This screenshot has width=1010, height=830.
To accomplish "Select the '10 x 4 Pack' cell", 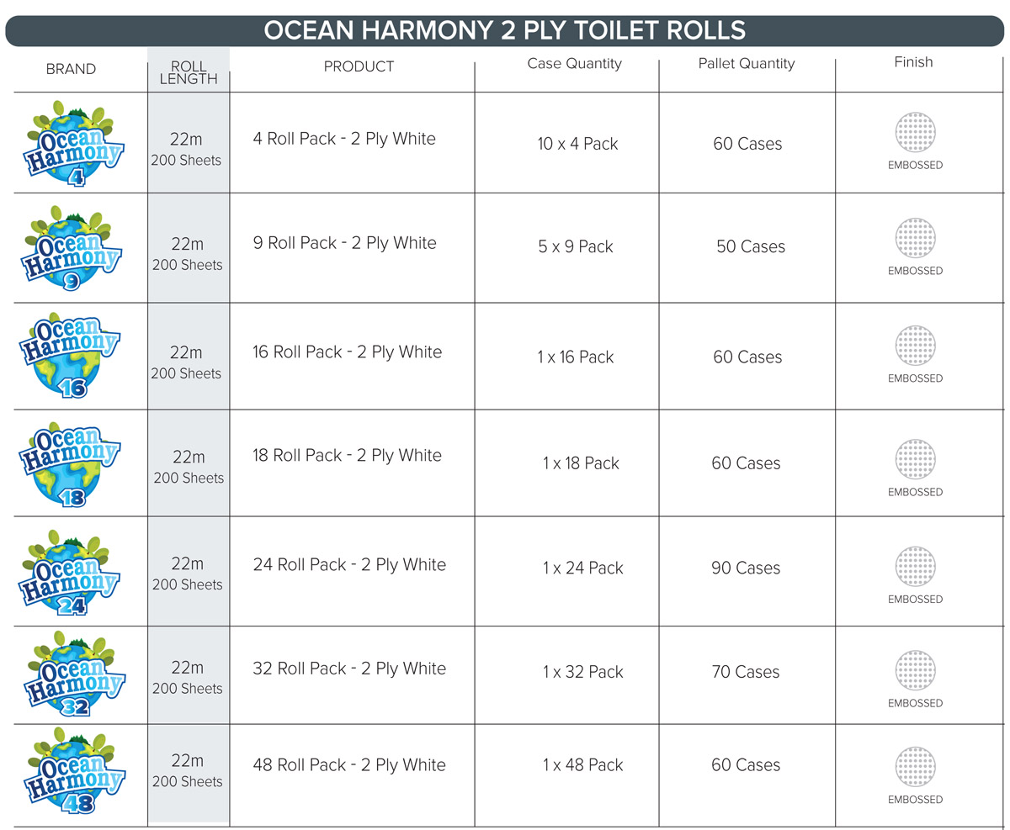I will tap(577, 144).
